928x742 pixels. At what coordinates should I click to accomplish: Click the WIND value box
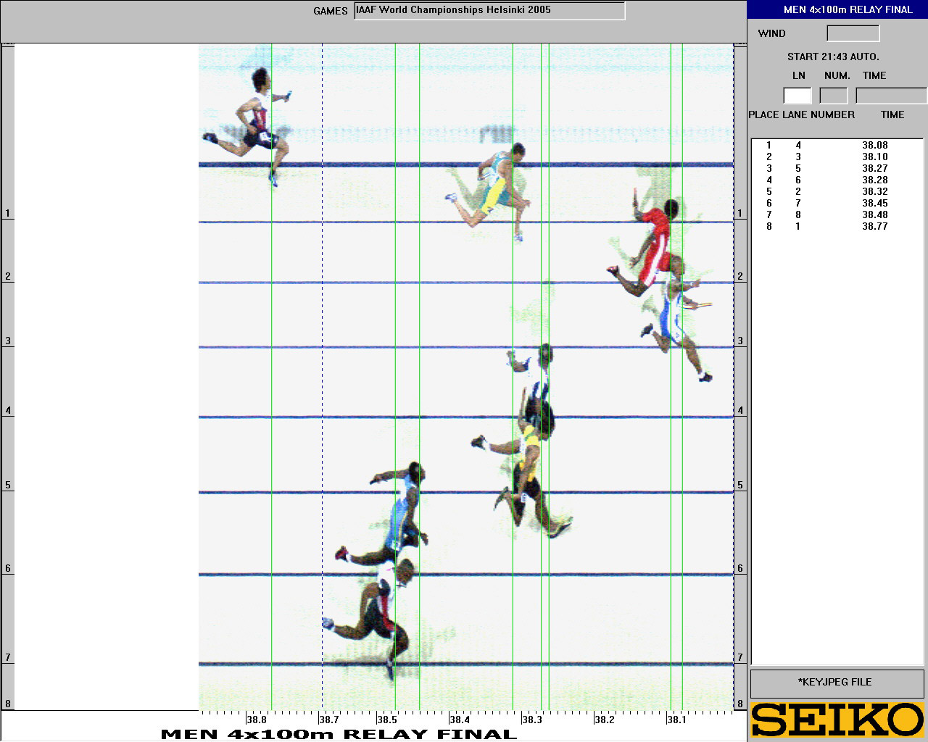[x=853, y=33]
